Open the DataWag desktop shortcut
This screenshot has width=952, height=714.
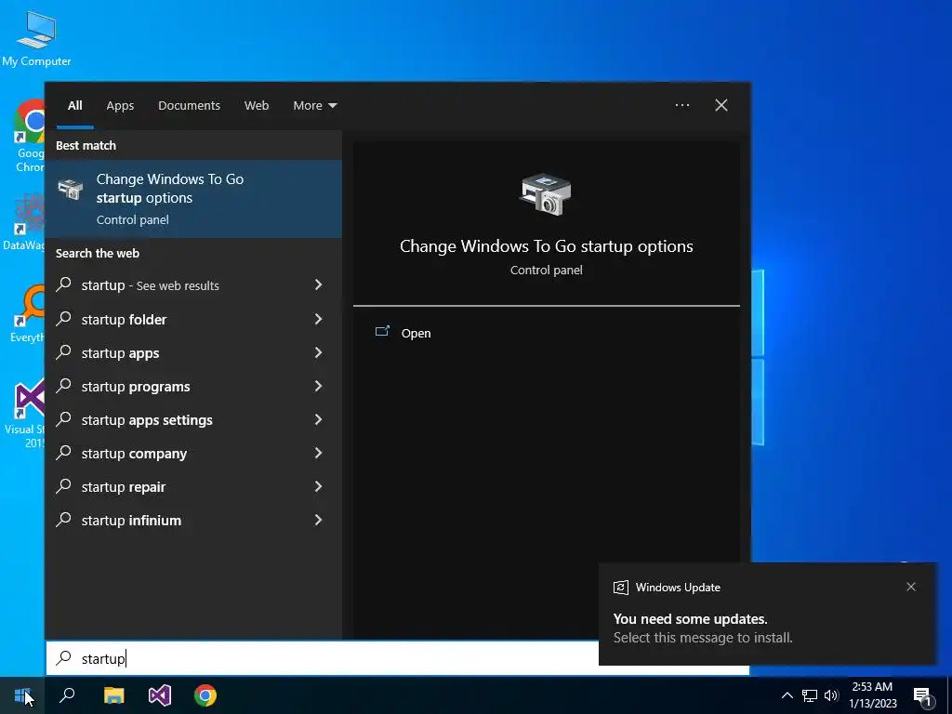click(x=24, y=222)
